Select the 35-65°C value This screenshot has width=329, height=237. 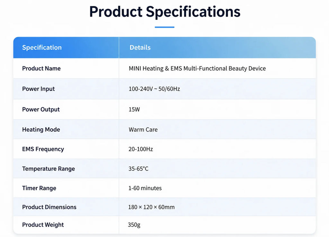point(138,169)
